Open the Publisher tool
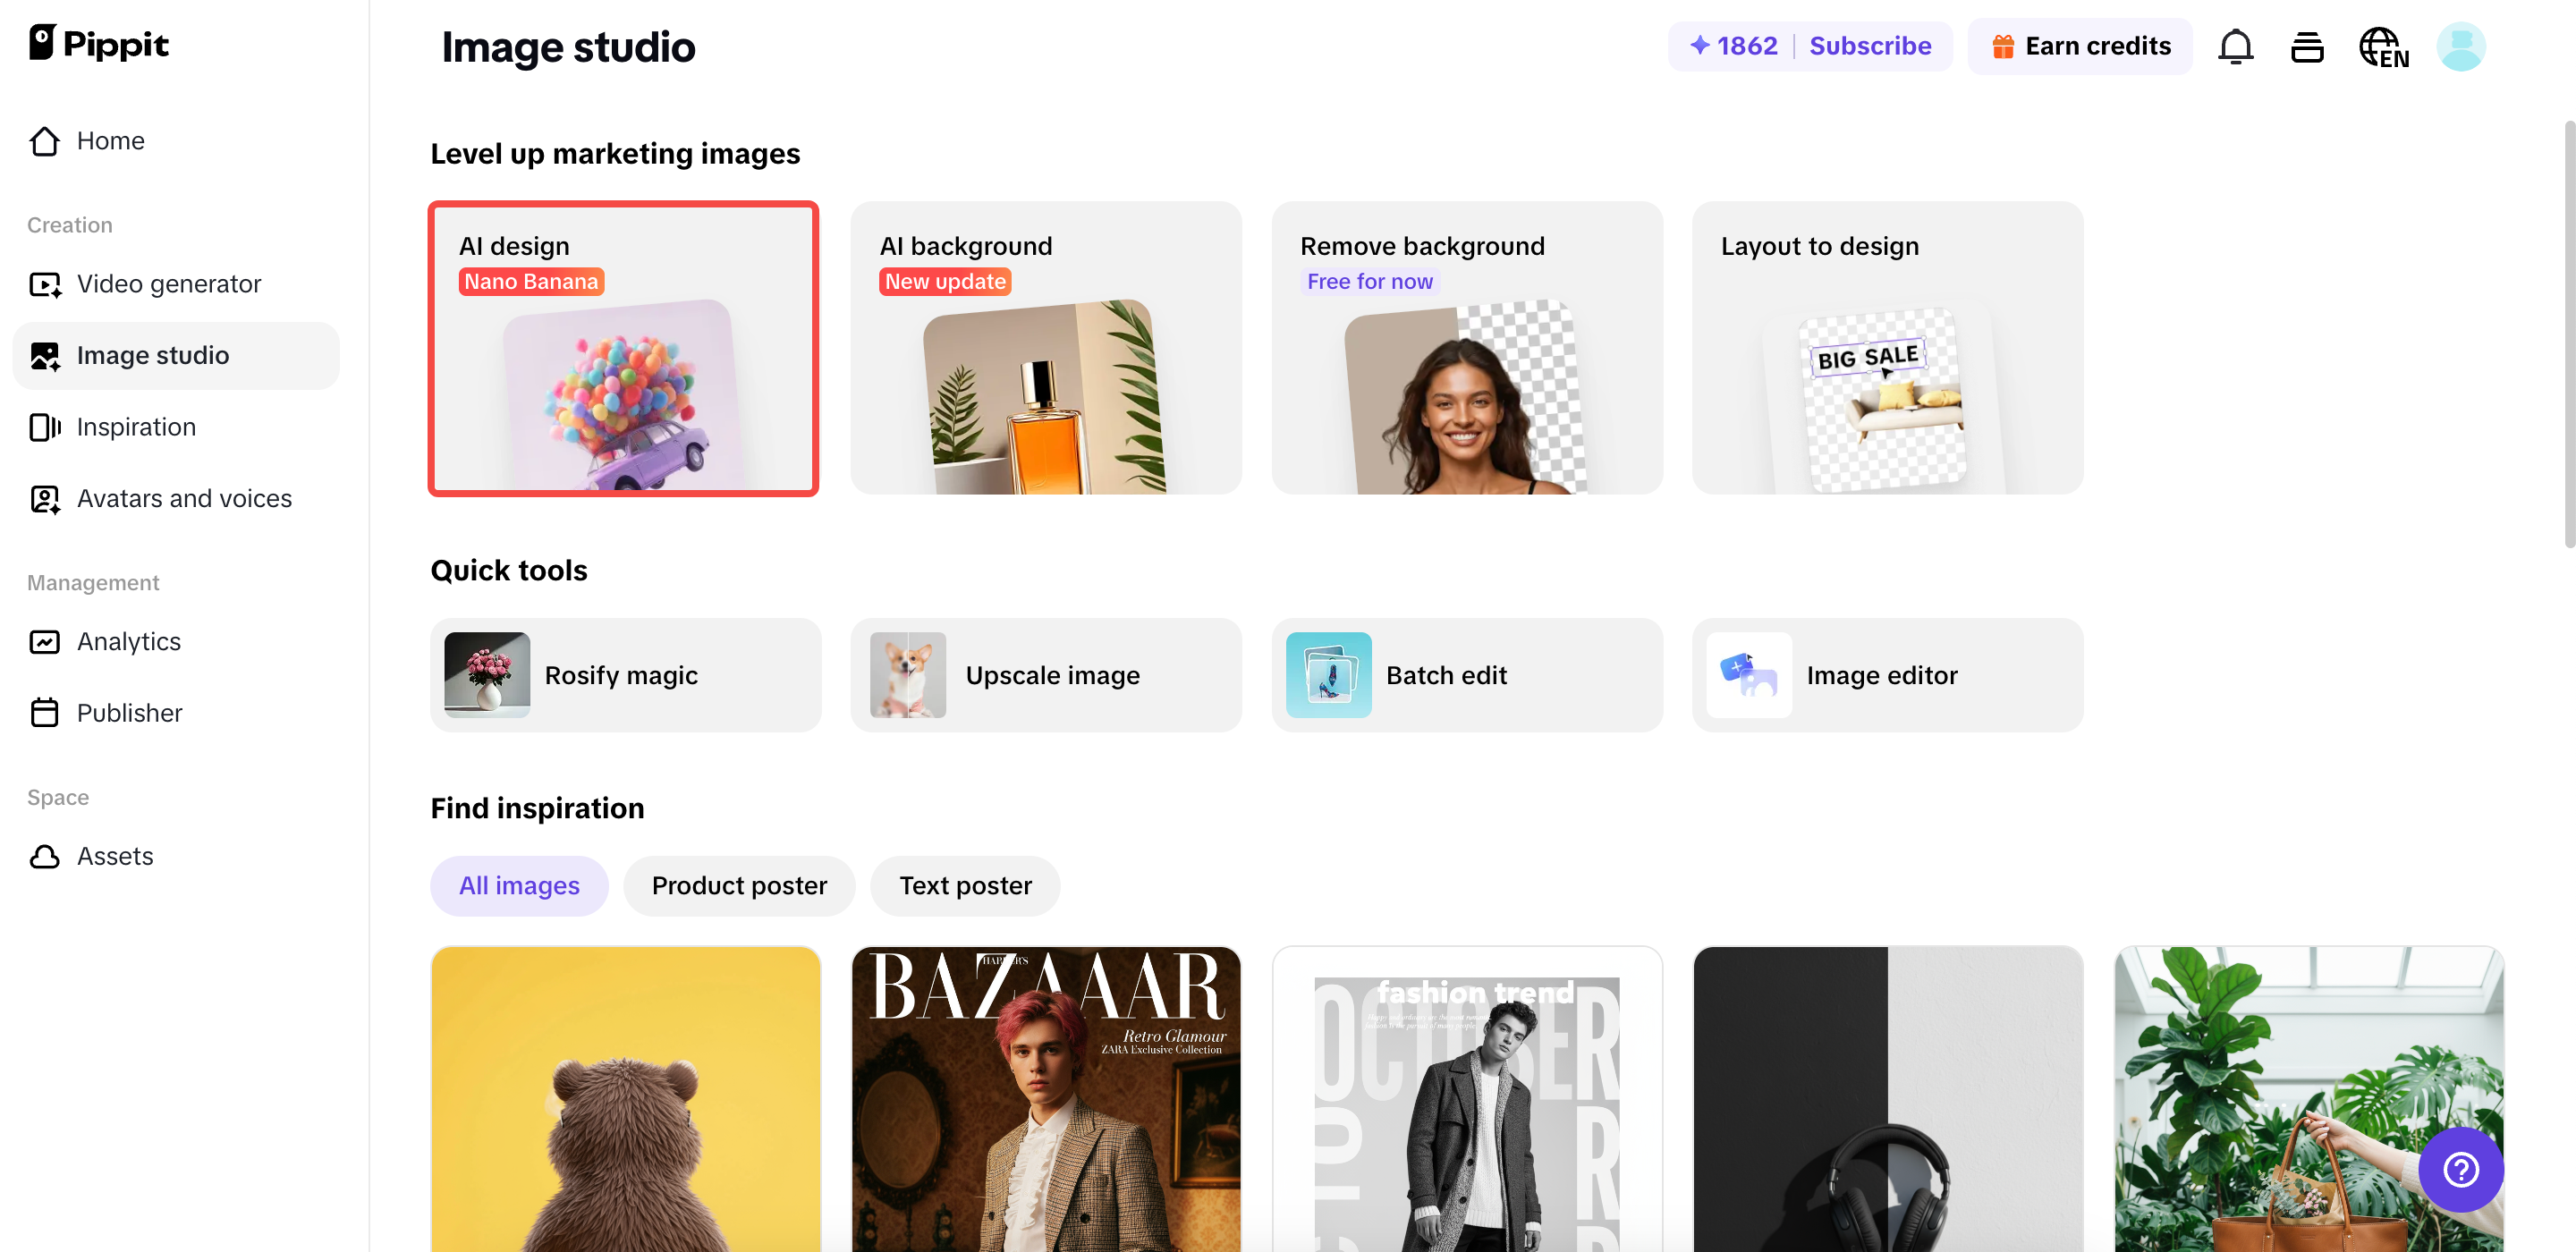The width and height of the screenshot is (2576, 1252). pyautogui.click(x=128, y=712)
